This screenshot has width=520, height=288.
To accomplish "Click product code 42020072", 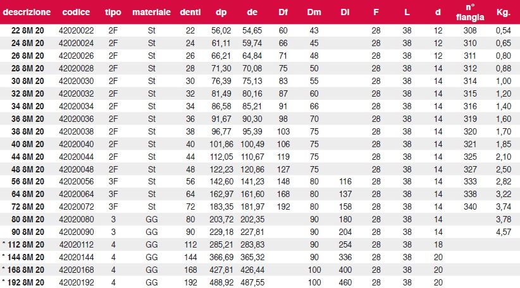I will click(x=77, y=207).
